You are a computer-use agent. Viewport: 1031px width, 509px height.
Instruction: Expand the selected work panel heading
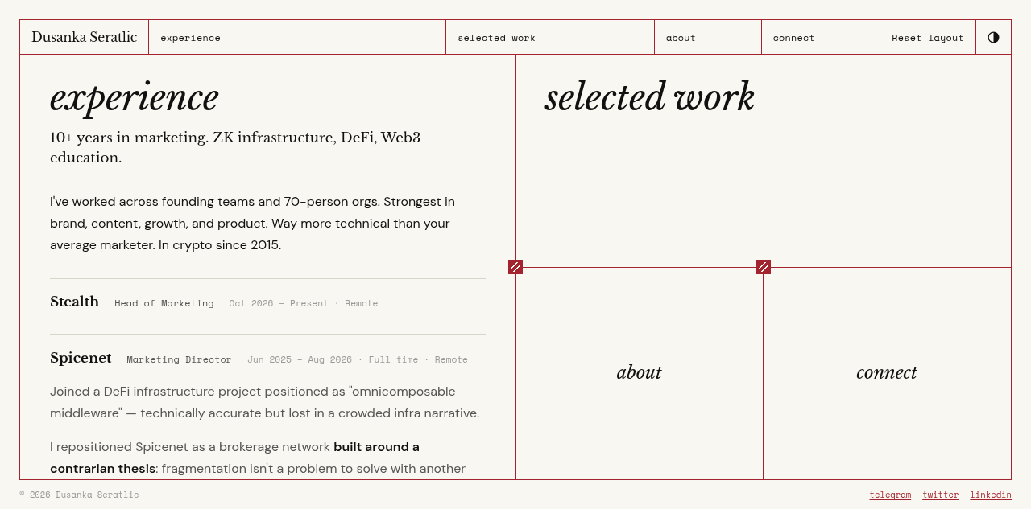[649, 97]
